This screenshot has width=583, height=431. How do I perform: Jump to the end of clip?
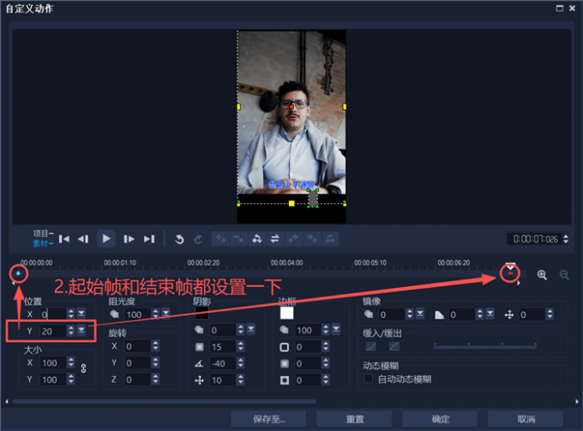point(149,239)
